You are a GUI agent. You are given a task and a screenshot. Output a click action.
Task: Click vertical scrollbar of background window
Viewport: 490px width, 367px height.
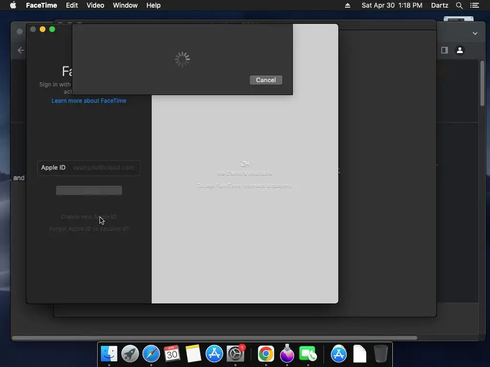pos(482,83)
